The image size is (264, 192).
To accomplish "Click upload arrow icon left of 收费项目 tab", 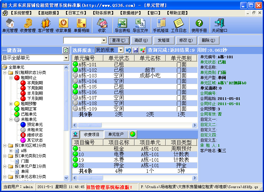I will coord(75,134).
